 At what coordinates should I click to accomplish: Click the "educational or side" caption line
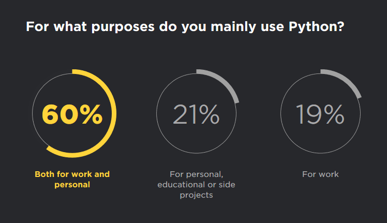(x=196, y=184)
